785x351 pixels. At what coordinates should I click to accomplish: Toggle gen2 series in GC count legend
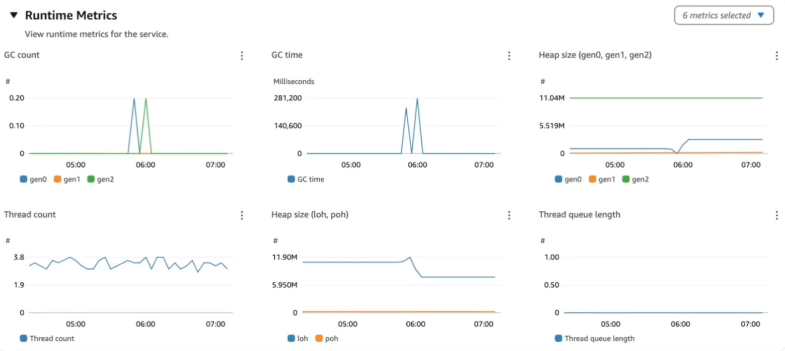[101, 179]
